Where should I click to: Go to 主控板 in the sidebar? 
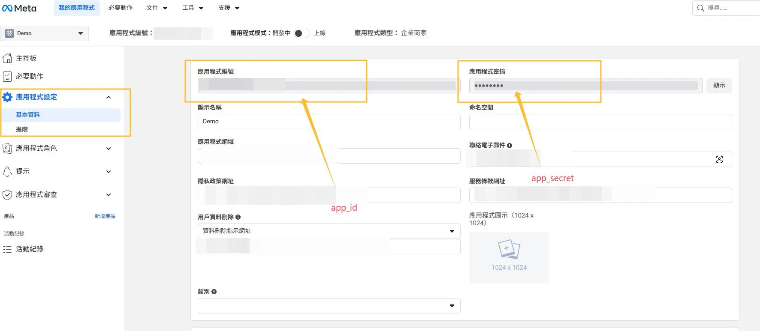point(26,58)
